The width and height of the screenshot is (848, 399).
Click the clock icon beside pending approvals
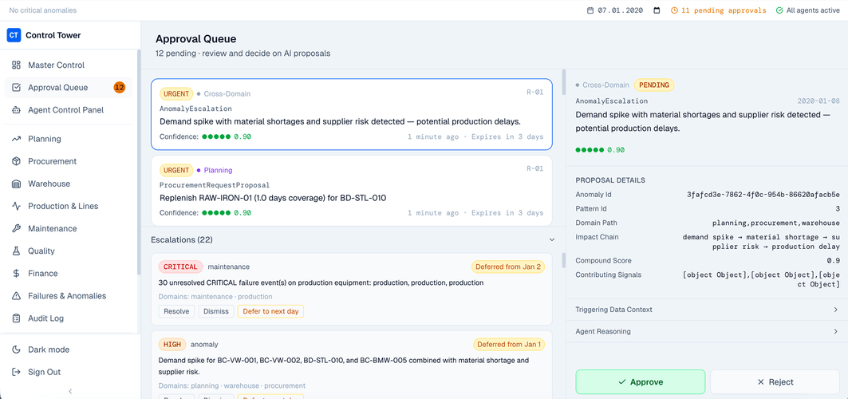[674, 10]
